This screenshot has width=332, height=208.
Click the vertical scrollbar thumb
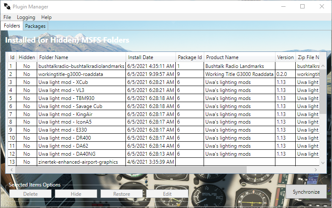coord(323,92)
